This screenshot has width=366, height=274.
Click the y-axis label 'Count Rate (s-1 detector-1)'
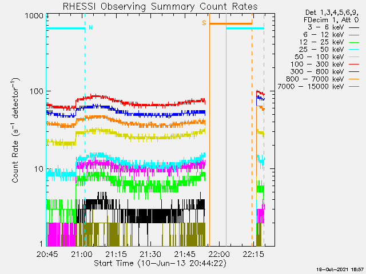click(15, 130)
